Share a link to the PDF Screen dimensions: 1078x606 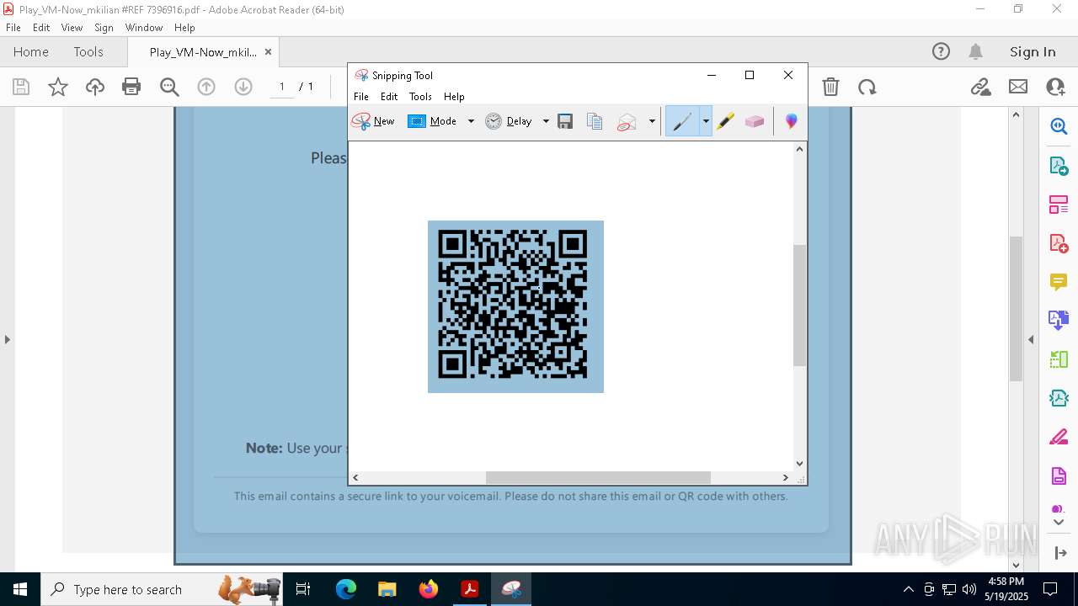click(980, 87)
